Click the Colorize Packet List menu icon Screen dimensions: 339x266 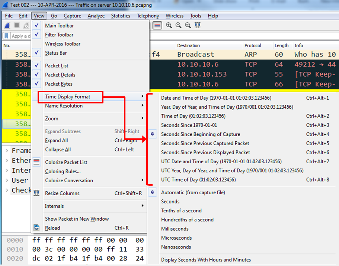click(36, 162)
